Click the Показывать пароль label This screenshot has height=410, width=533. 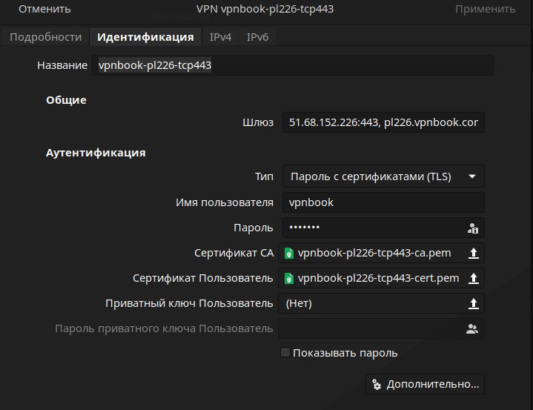(x=345, y=353)
